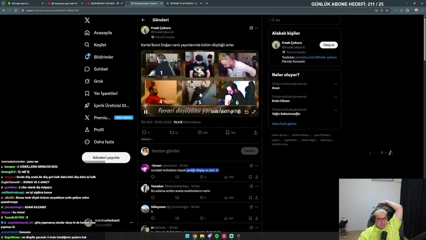Click the Ara search field
This screenshot has height=240, width=426.
305,20
